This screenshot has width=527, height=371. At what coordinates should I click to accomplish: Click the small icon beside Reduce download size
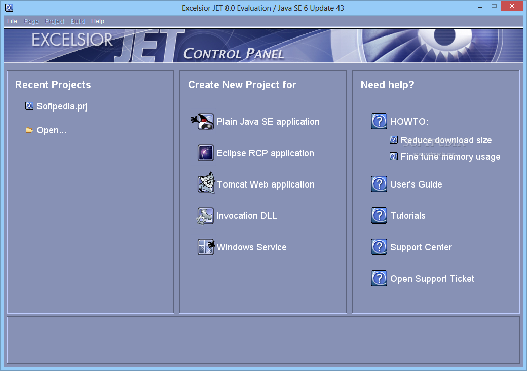click(x=394, y=140)
